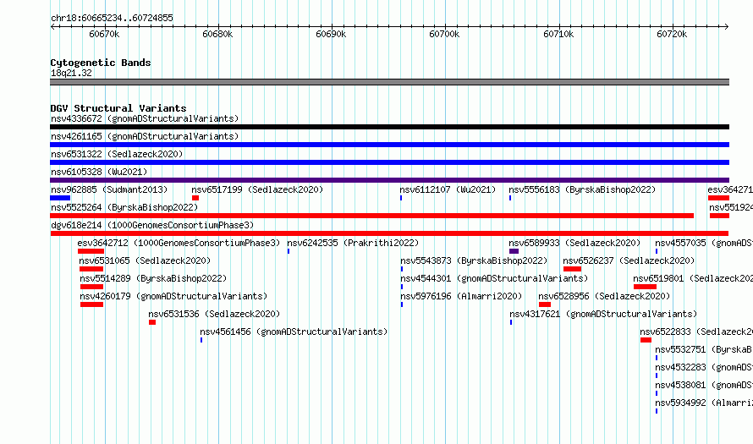Click the nsv5556183 ByrskaBishop2022 label
This screenshot has width=753, height=444.
coord(582,189)
